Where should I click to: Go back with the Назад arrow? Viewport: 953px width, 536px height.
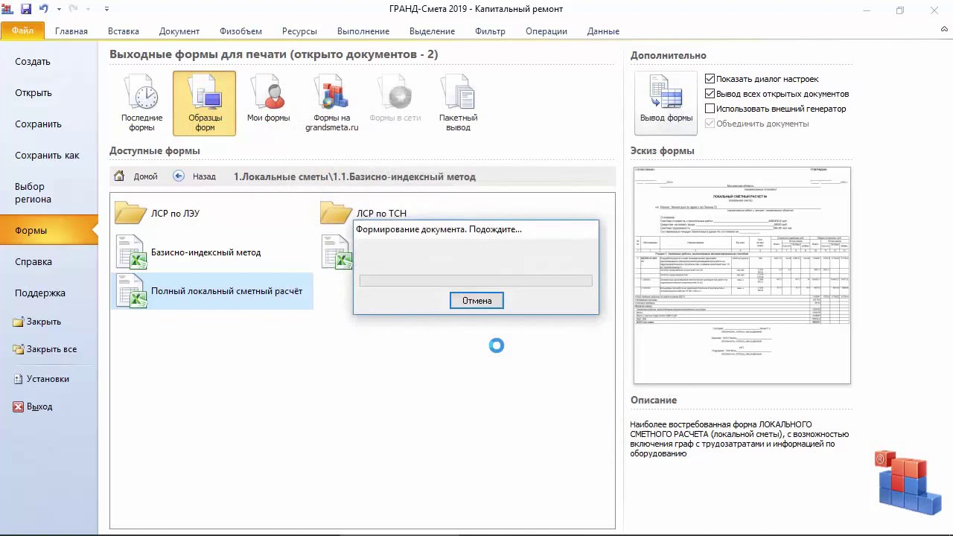[179, 176]
